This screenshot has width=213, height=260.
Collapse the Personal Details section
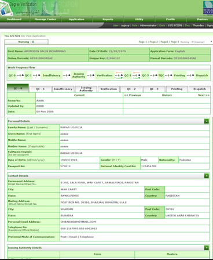click(207, 121)
